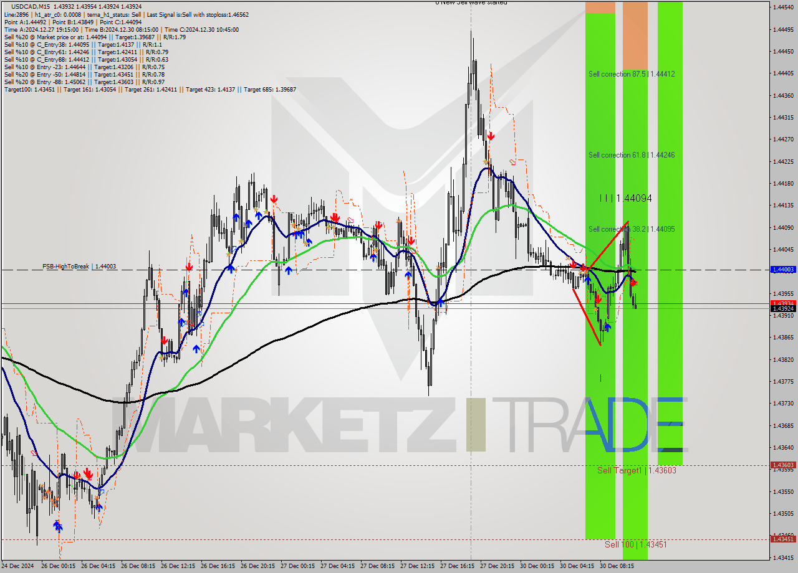Select the 1.43865 price axis label
This screenshot has height=573, width=798.
click(783, 337)
